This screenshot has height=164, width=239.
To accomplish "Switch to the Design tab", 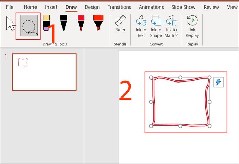I will click(92, 7).
